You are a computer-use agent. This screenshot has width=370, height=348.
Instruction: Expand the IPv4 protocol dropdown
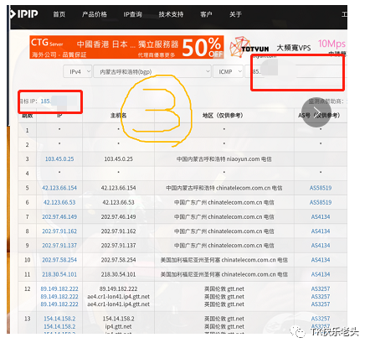pos(78,72)
